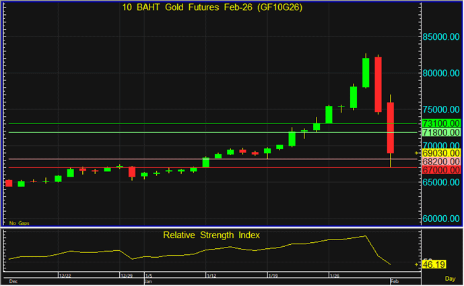Click the Relative Strength Index title
The width and height of the screenshot is (464, 286).
click(x=211, y=235)
